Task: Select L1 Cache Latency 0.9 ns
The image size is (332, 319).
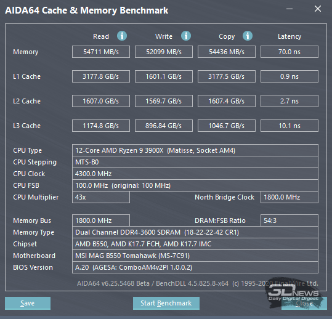Action: [x=289, y=76]
